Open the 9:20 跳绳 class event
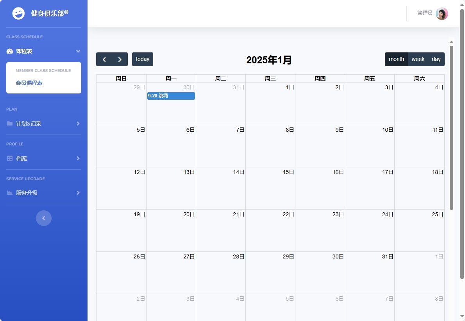 pos(171,96)
